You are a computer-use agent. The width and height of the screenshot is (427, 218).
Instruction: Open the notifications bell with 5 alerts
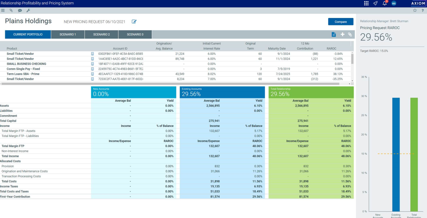pos(384,3)
